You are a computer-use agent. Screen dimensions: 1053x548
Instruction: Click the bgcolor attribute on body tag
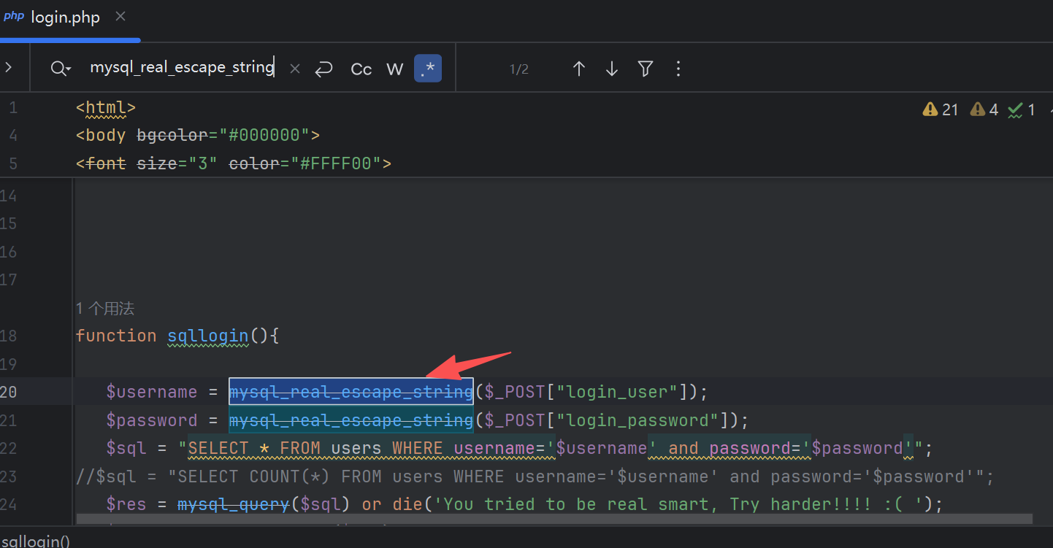pyautogui.click(x=172, y=136)
